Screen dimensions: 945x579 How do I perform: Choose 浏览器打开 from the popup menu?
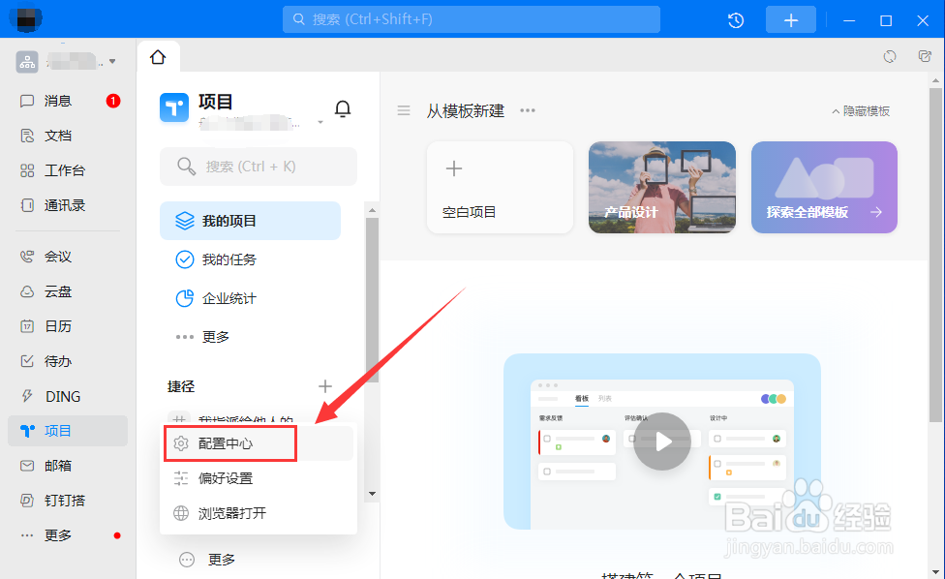tap(259, 513)
